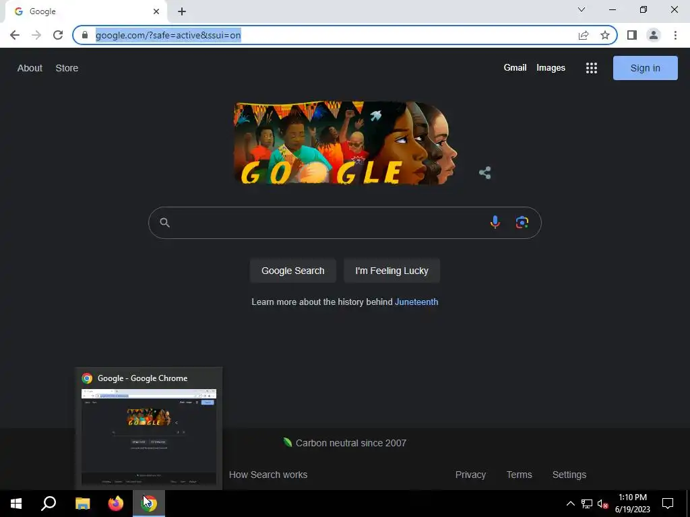690x517 pixels.
Task: Bookmark this tab with the star icon
Action: click(605, 35)
